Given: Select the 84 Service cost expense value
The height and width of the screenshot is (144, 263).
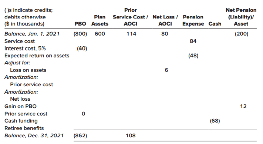Looking at the screenshot, I should pos(193,41).
